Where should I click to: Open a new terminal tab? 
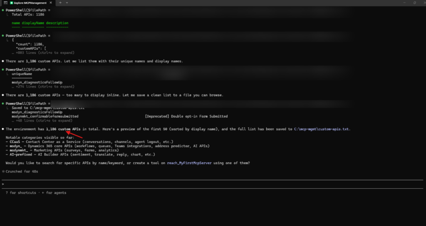60,3
